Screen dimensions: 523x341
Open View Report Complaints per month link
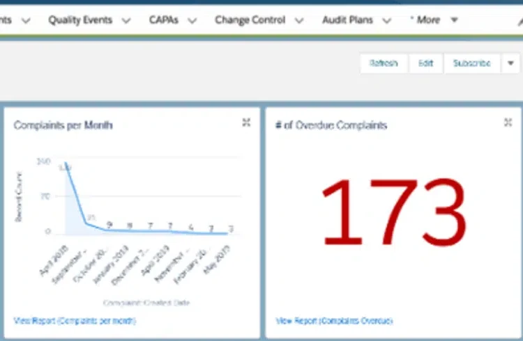pos(75,321)
